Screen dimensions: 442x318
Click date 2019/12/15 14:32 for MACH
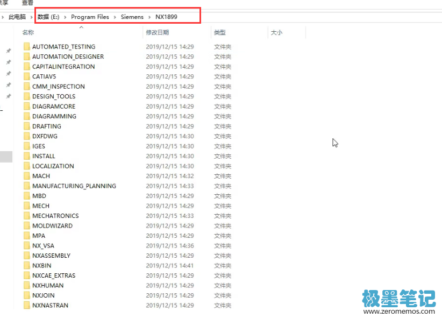click(170, 176)
